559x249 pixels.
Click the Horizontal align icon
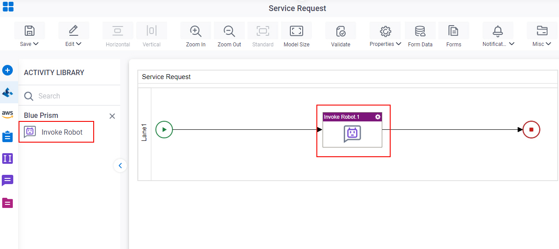[x=118, y=31]
